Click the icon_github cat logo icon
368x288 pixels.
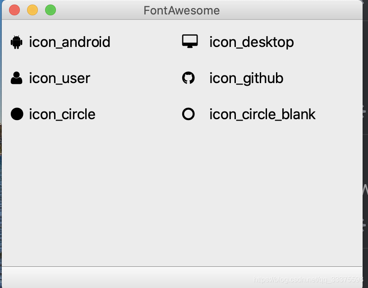click(x=189, y=78)
